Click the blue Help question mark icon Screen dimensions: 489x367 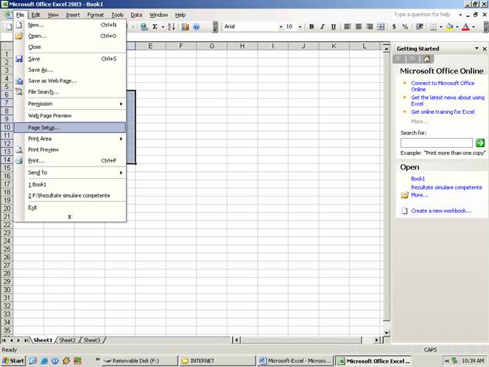pyautogui.click(x=197, y=27)
